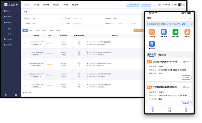This screenshot has width=202, height=123.
Task: Select the last status filter tab
Action: tap(58, 31)
